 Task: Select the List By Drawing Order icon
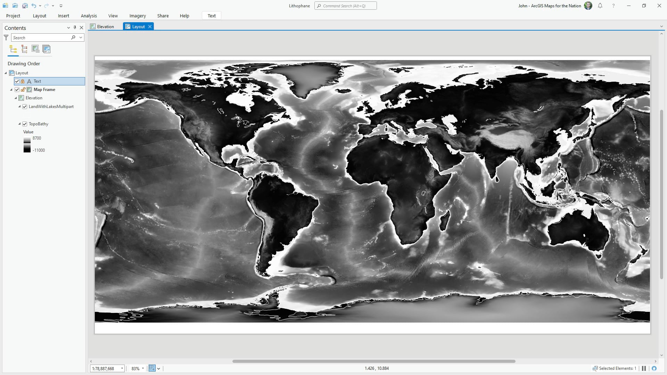13,49
